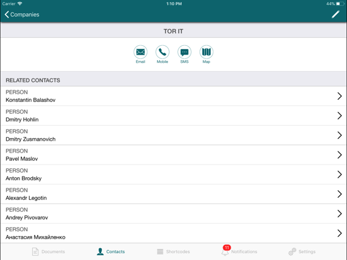The image size is (347, 260).
Task: Open chevron next to Andrey Pivovarov
Action: tap(339, 214)
